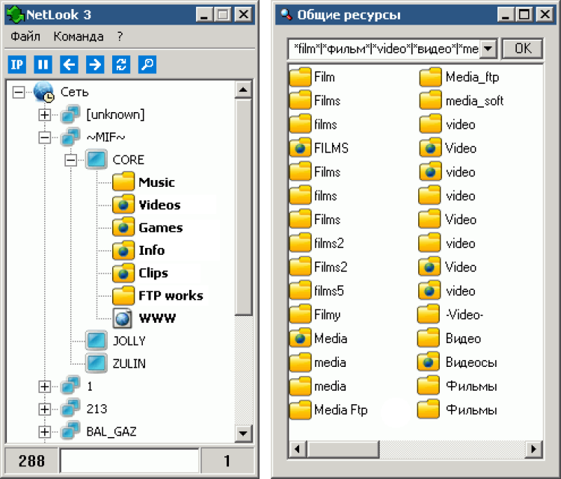Image resolution: width=561 pixels, height=479 pixels.
Task: Select the Media_ftp folder in the list
Action: pyautogui.click(x=471, y=77)
